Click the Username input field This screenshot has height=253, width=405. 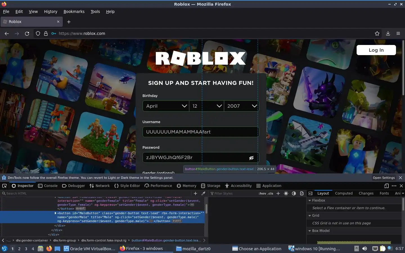[x=201, y=132]
